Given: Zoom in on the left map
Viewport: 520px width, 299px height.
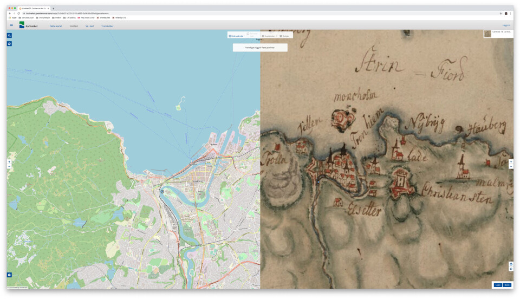Looking at the screenshot, I should click(9, 162).
